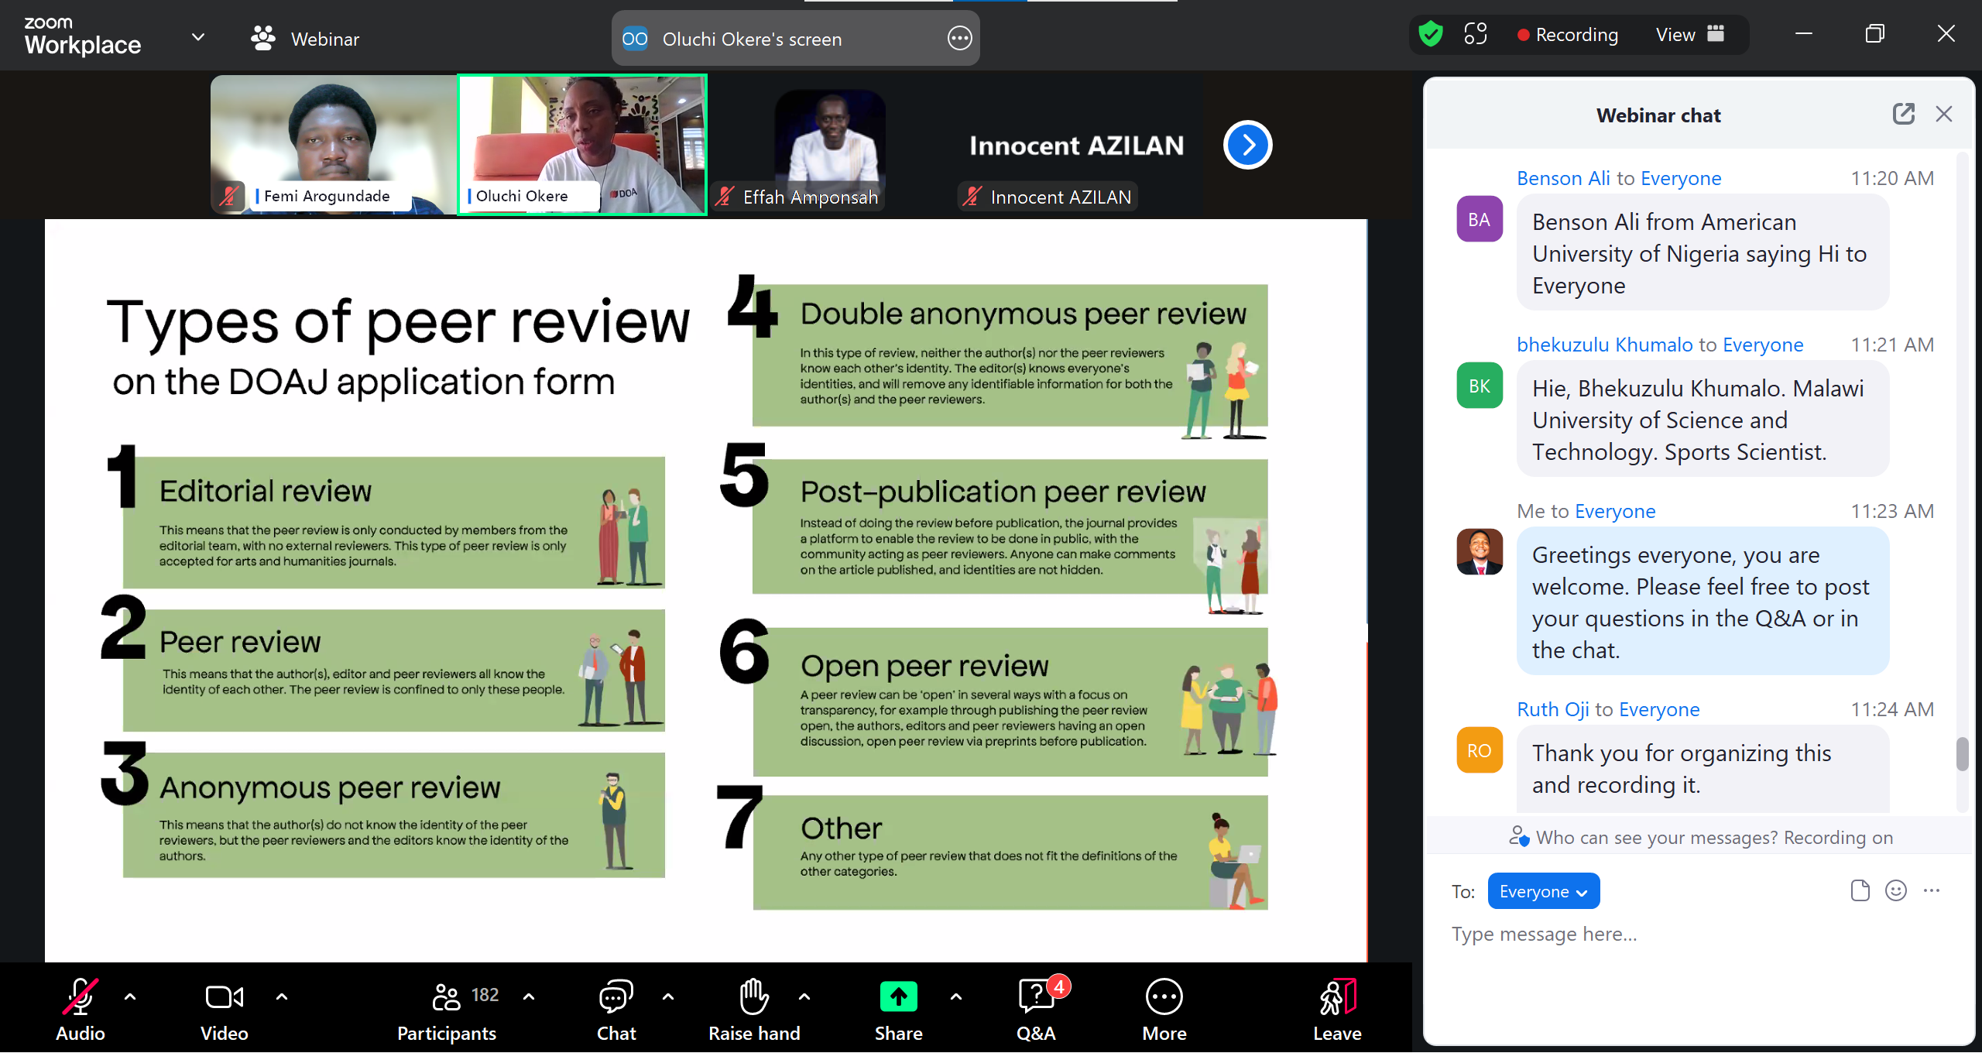1982x1053 pixels.
Task: Change chat recipient Everyone dropdown
Action: click(1543, 891)
